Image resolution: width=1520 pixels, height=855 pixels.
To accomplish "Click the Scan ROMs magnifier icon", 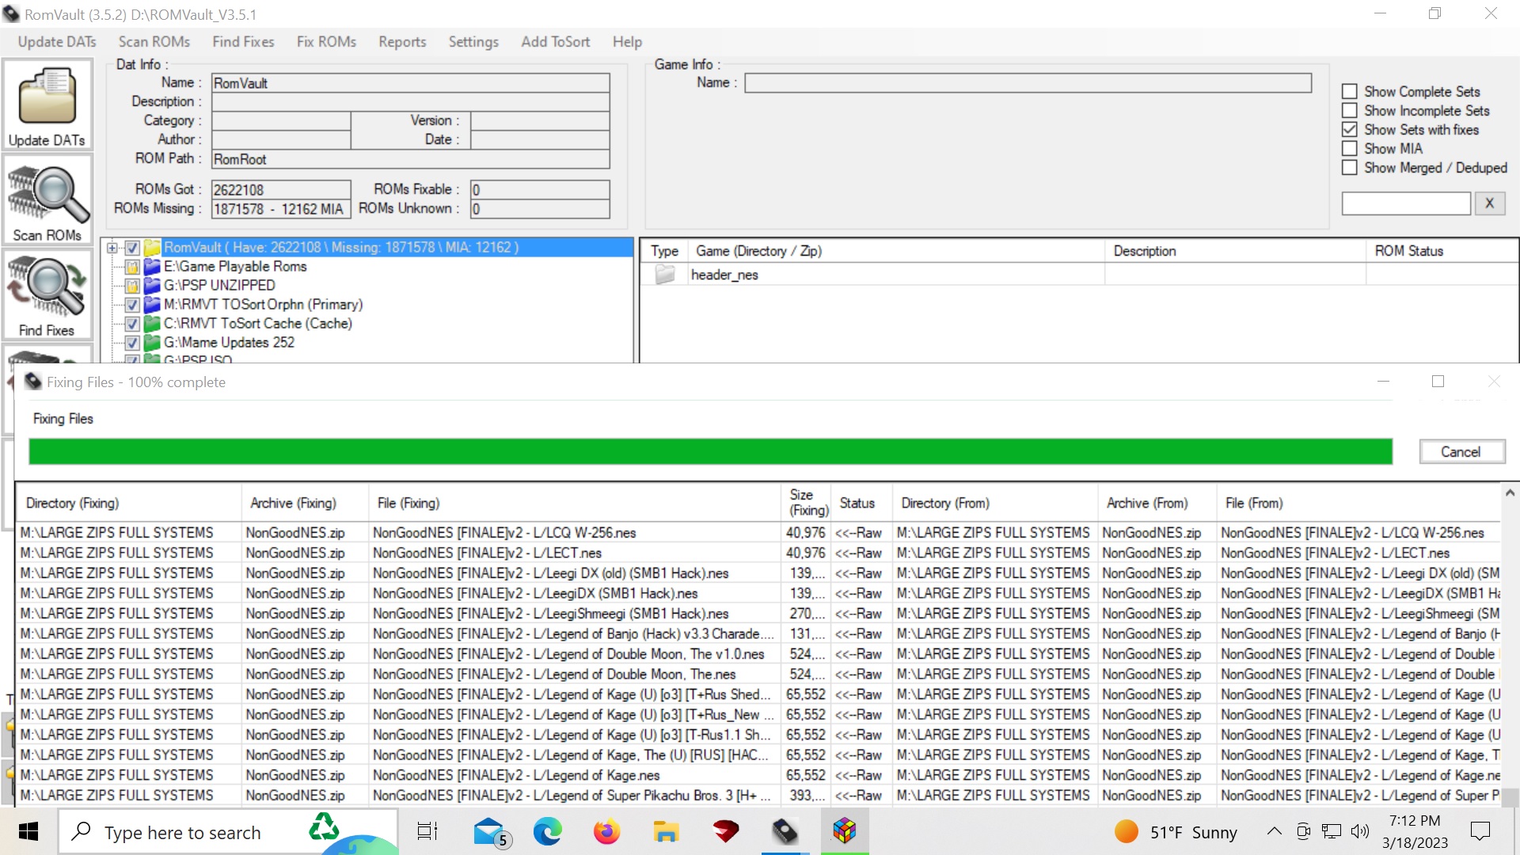I will click(47, 201).
